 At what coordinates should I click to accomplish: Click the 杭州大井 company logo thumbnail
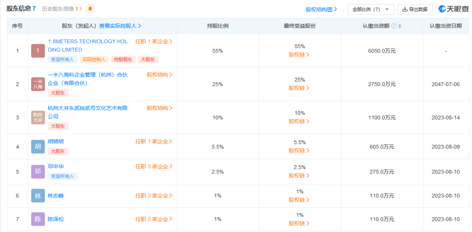[38, 117]
